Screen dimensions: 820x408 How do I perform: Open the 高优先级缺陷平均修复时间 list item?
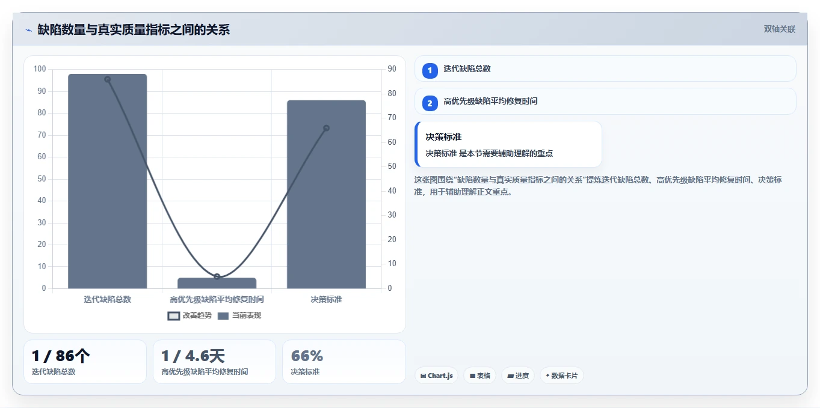pyautogui.click(x=605, y=102)
